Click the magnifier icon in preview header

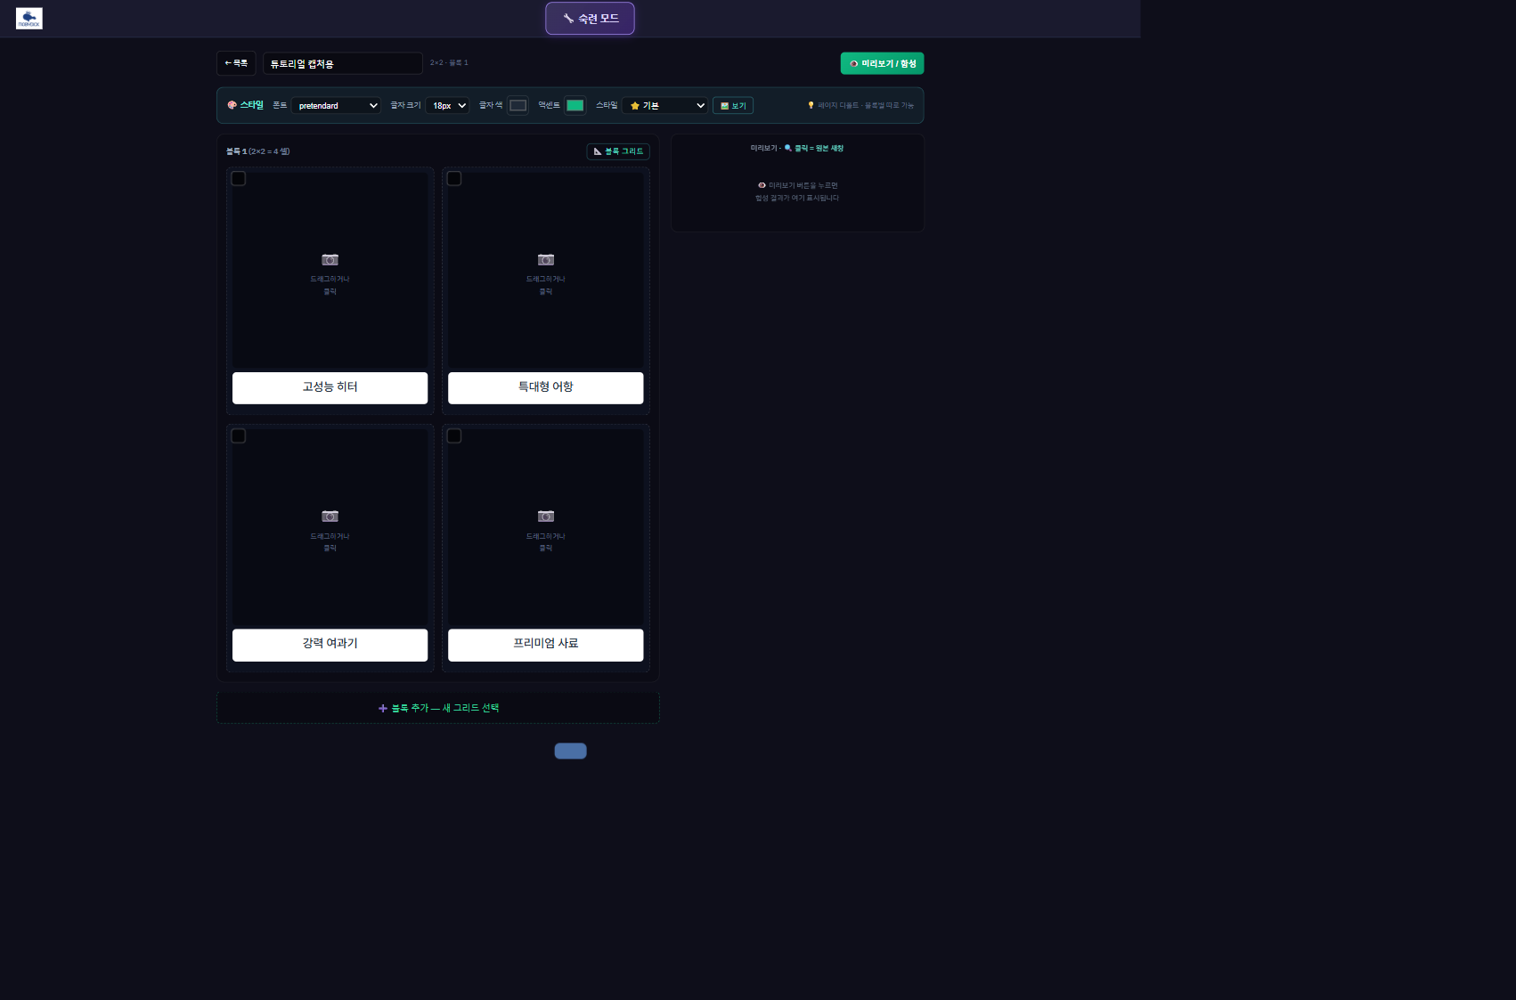click(x=788, y=148)
